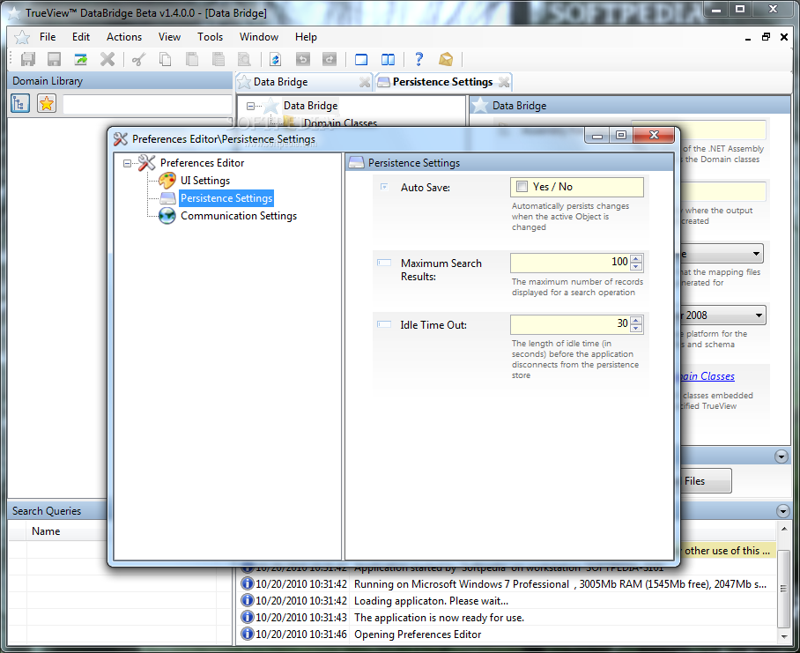Click the Copy toolbar icon
The image size is (800, 653).
[165, 59]
